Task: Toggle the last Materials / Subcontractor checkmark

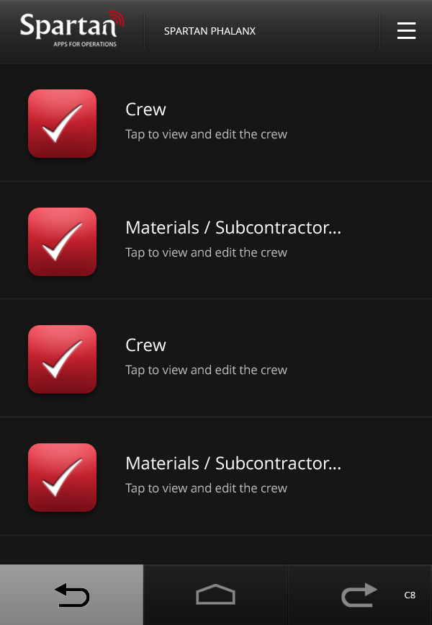Action: tap(62, 477)
